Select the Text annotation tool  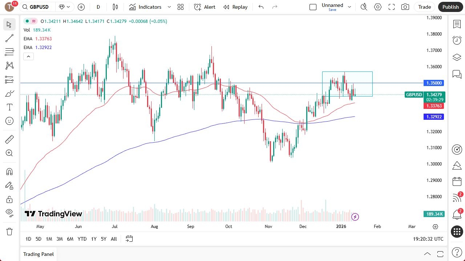coord(9,107)
